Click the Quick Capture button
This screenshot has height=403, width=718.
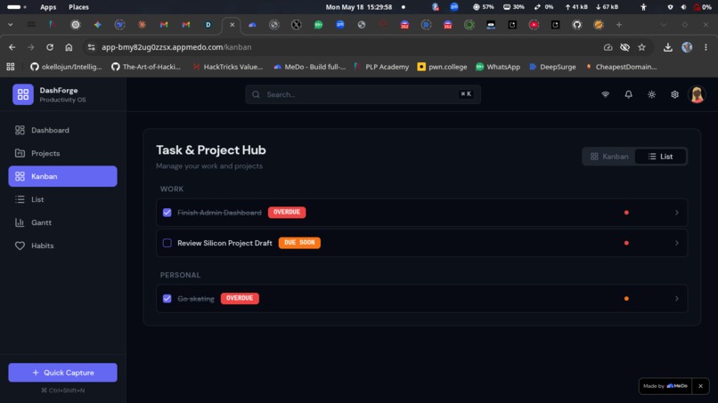coord(62,373)
